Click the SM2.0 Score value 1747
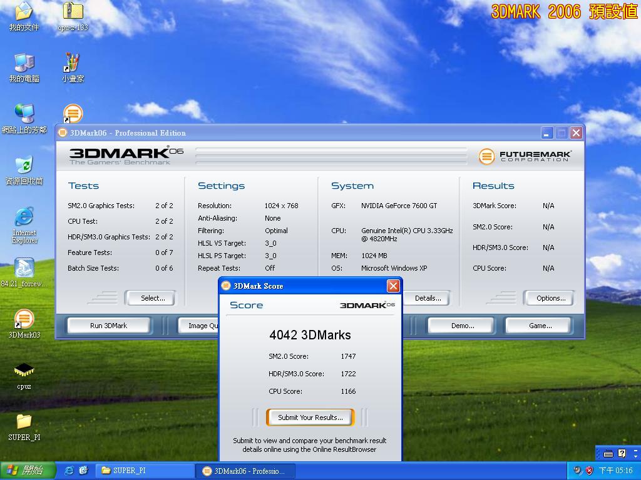 click(348, 356)
